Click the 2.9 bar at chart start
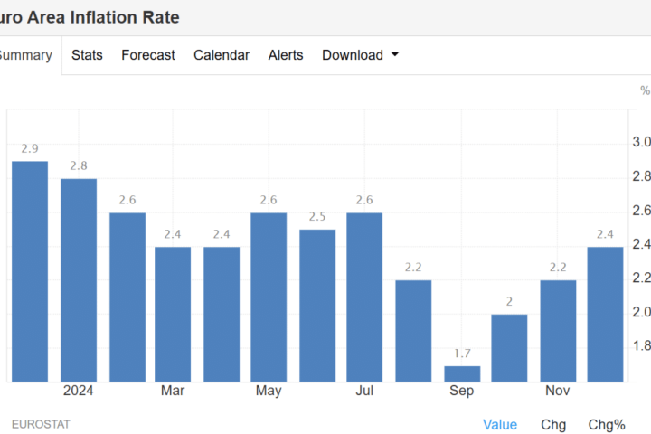This screenshot has height=434, width=651. point(30,271)
